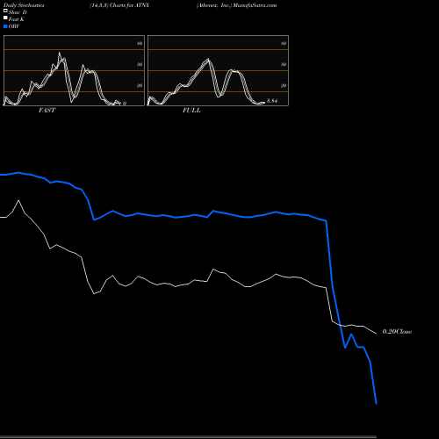This screenshot has width=439, height=439.
Task: Click the '(14,3,3) Charts for ATNX' label
Action: click(119, 5)
